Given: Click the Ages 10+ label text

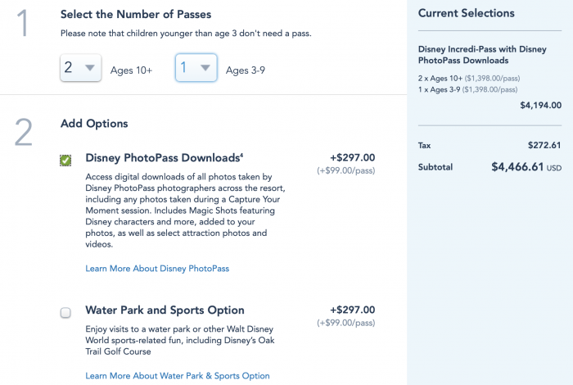Looking at the screenshot, I should 131,70.
